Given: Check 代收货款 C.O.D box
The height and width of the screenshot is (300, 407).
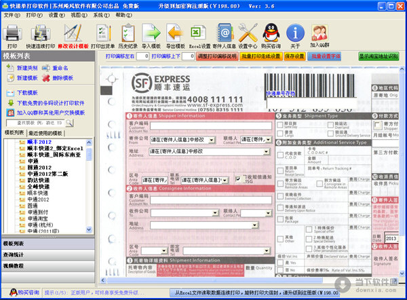Looking at the screenshot, I should tap(280, 155).
